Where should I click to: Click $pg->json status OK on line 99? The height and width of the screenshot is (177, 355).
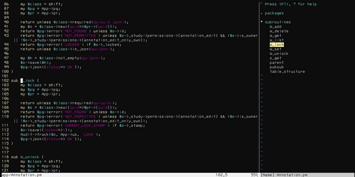pos(51,67)
